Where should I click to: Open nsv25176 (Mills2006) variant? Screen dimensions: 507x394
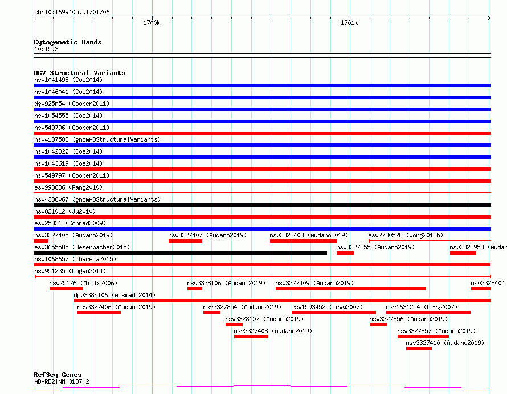coord(83,283)
